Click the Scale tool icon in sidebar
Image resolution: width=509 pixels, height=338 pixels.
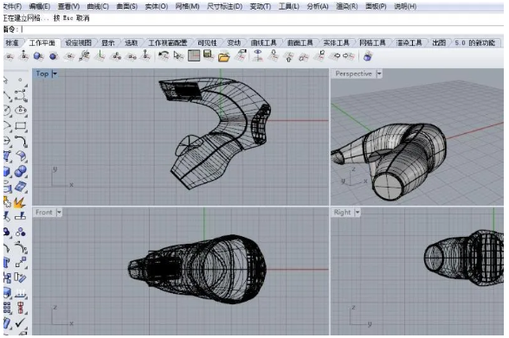point(21,263)
